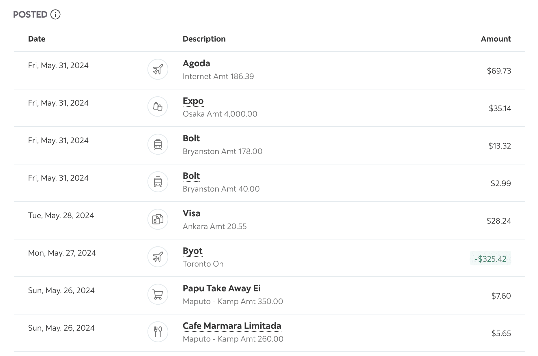Open the Cafe Marmara Limitada link
The width and height of the screenshot is (538, 356).
point(232,326)
